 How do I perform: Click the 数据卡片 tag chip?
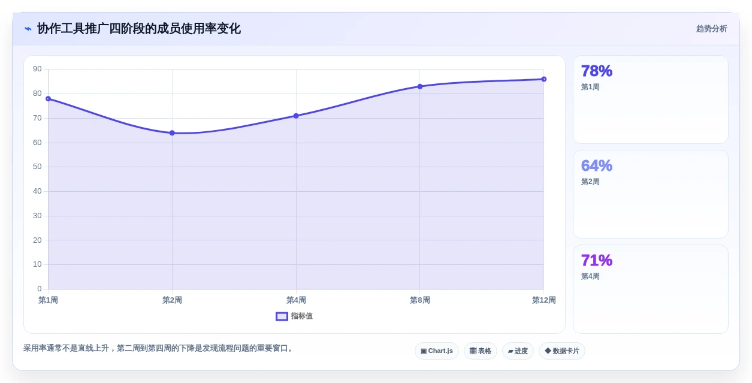[562, 351]
